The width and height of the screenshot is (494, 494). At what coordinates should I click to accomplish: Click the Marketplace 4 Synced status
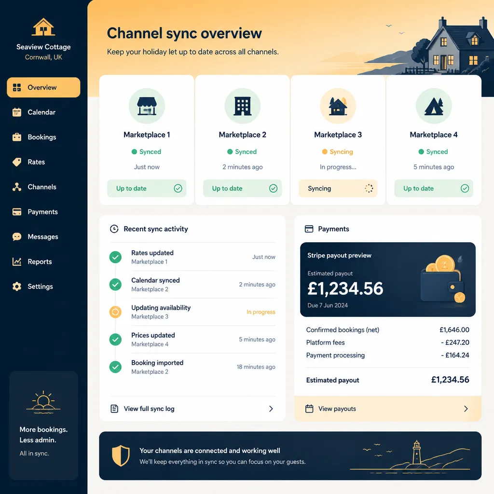[x=433, y=151]
